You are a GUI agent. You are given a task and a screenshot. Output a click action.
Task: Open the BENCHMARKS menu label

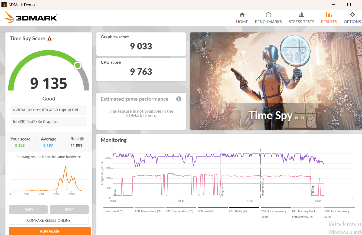(268, 22)
